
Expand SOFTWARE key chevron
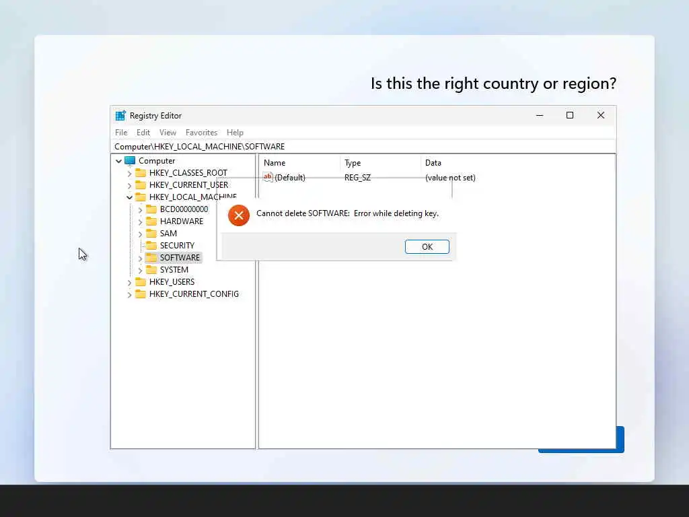(x=140, y=258)
